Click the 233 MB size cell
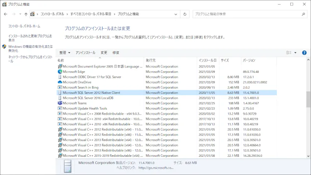The height and width of the screenshot is (175, 311). coord(233,98)
